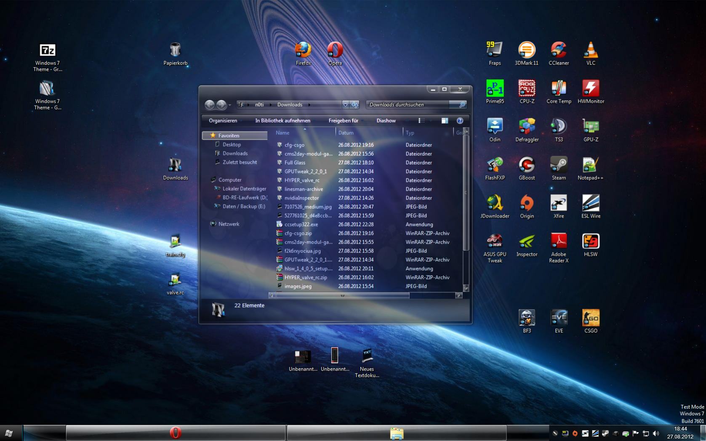Open CCleaner desktop shortcut
This screenshot has height=441, width=706.
click(x=559, y=53)
